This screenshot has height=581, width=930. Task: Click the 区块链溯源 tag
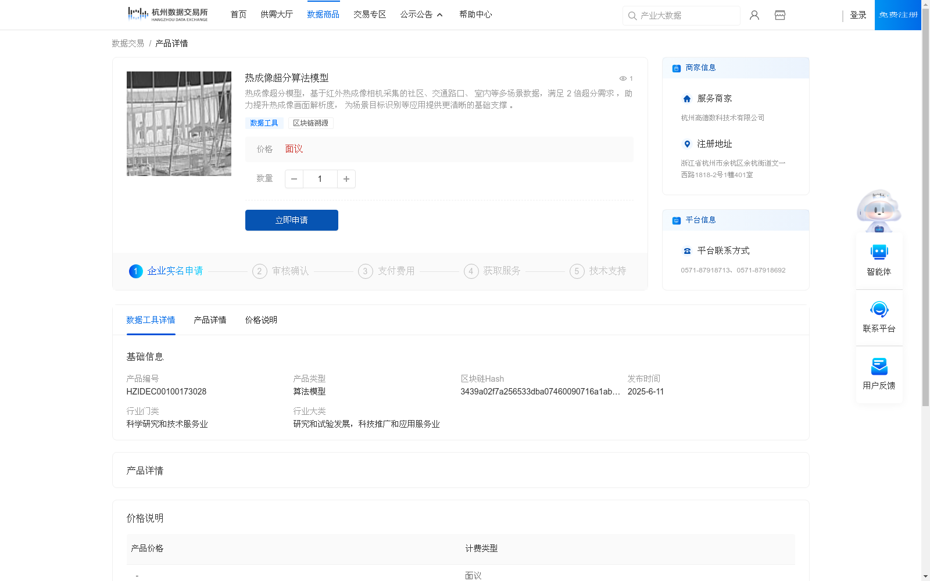[x=310, y=123]
